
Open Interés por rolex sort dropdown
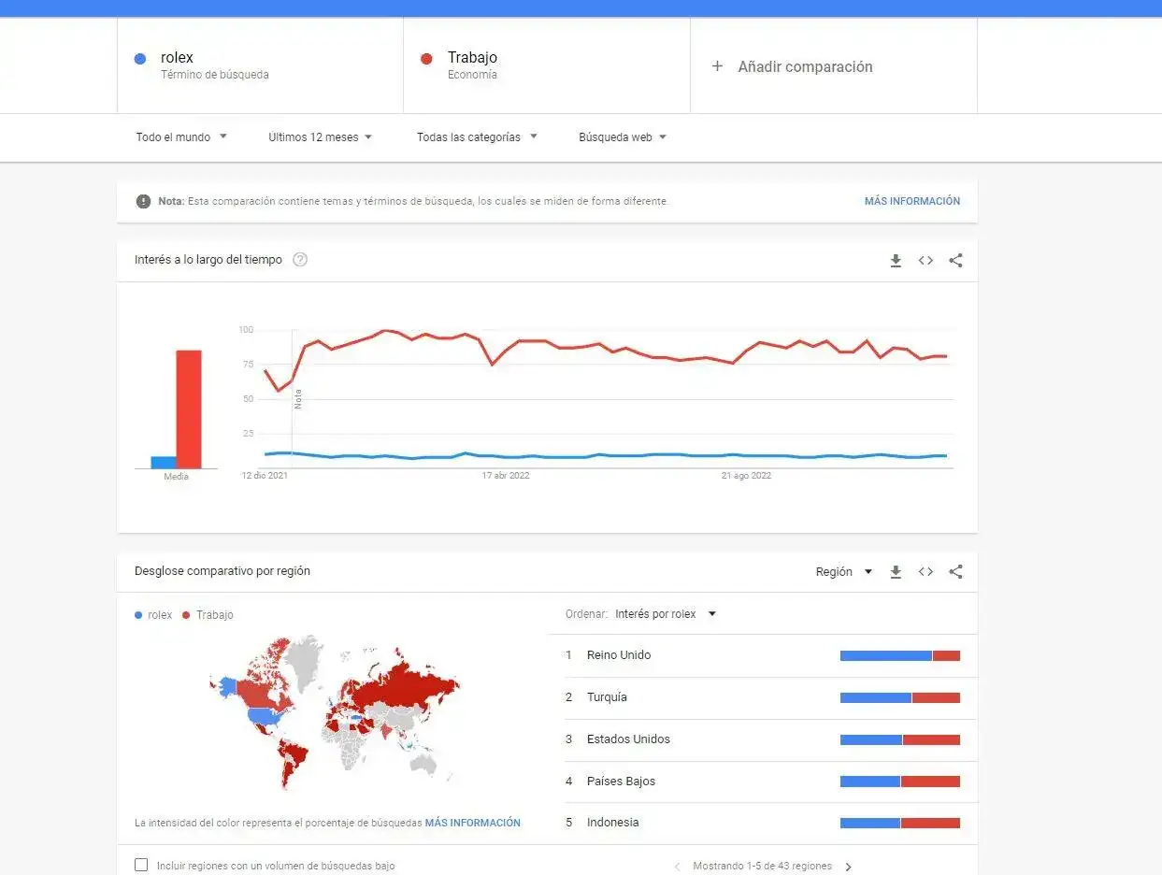[666, 614]
